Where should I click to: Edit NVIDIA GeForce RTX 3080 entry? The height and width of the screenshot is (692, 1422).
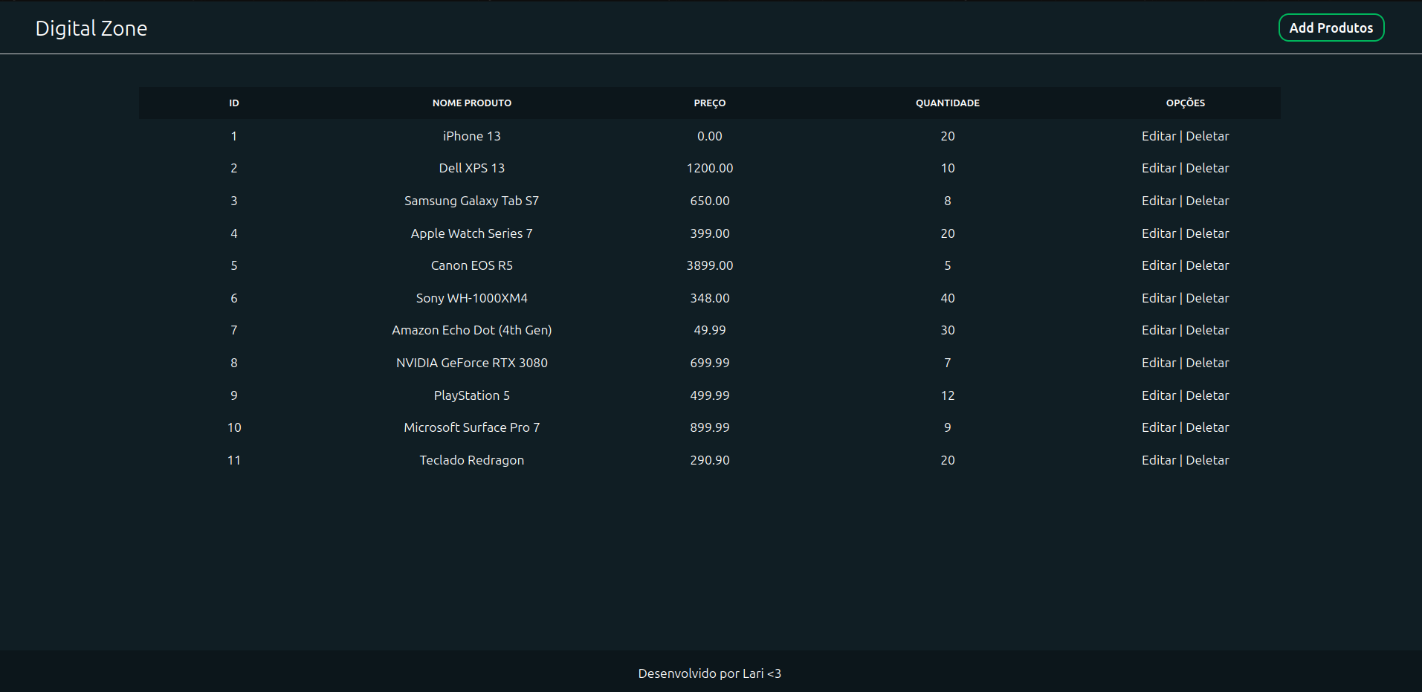[1158, 363]
